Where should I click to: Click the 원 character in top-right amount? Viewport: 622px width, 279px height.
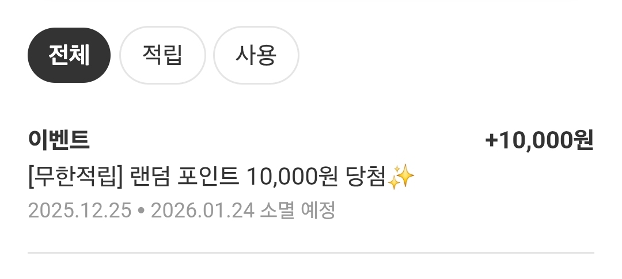(582, 140)
